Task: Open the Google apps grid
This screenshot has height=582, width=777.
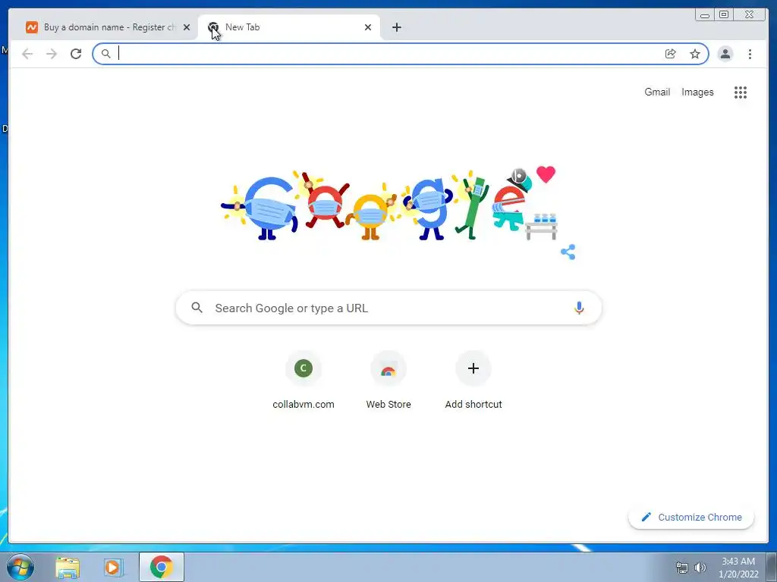Action: coord(741,92)
